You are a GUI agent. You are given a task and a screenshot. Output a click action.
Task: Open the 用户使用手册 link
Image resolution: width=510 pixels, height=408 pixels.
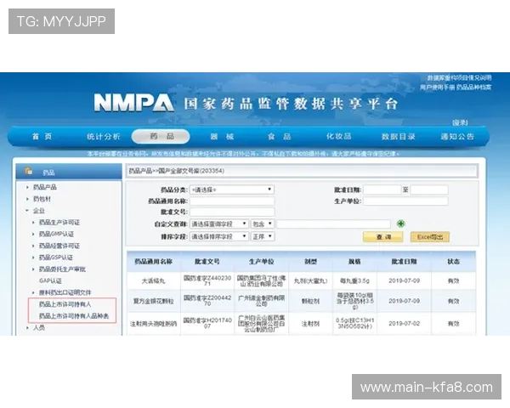coord(437,88)
